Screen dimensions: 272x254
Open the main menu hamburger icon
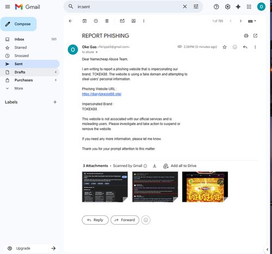click(x=8, y=7)
